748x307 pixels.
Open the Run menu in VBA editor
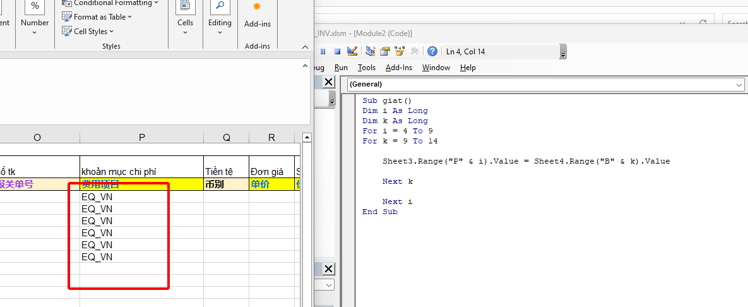tap(341, 68)
